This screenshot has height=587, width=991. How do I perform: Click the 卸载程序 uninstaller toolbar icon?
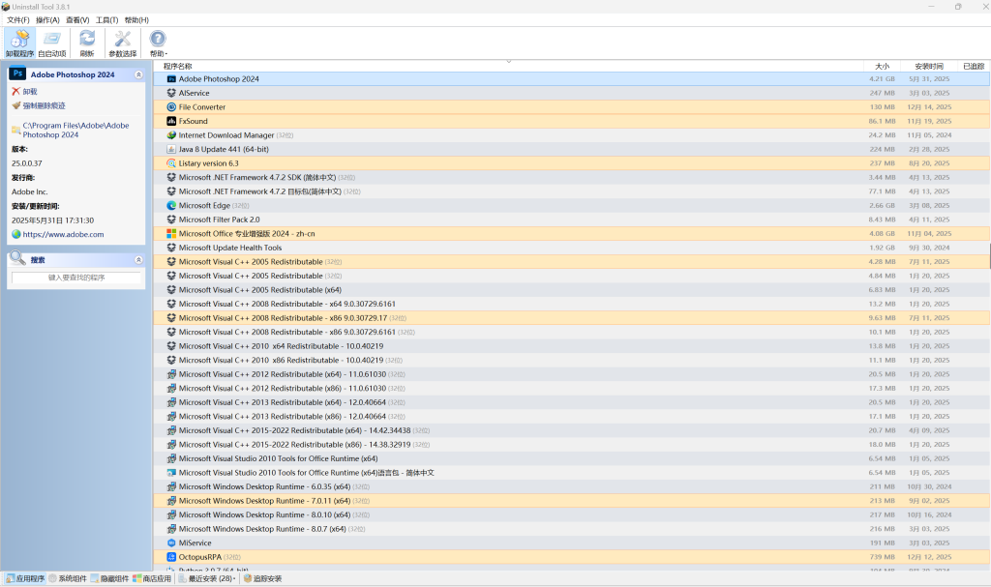pos(19,43)
